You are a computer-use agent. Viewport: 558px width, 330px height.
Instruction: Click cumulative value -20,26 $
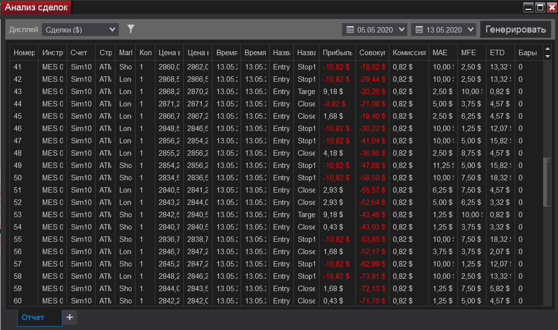tap(372, 92)
